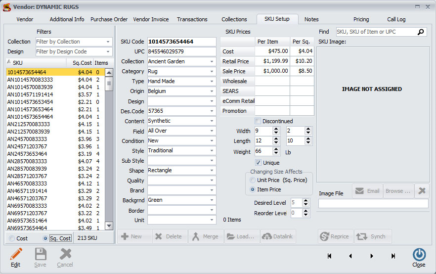Image resolution: width=436 pixels, height=274 pixels.
Task: Open the Call Log tab
Action: pos(396,19)
